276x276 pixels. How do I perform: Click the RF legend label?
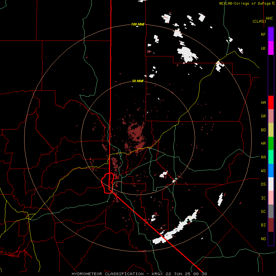pyautogui.click(x=263, y=34)
